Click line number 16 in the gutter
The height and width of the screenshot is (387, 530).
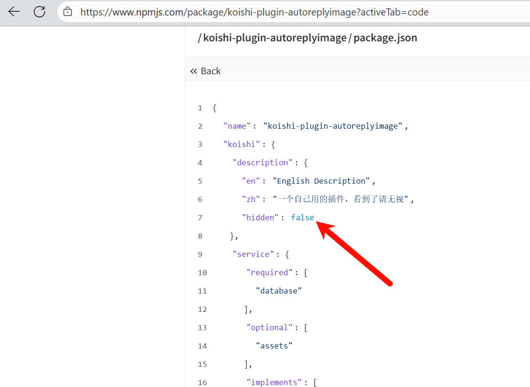point(202,382)
